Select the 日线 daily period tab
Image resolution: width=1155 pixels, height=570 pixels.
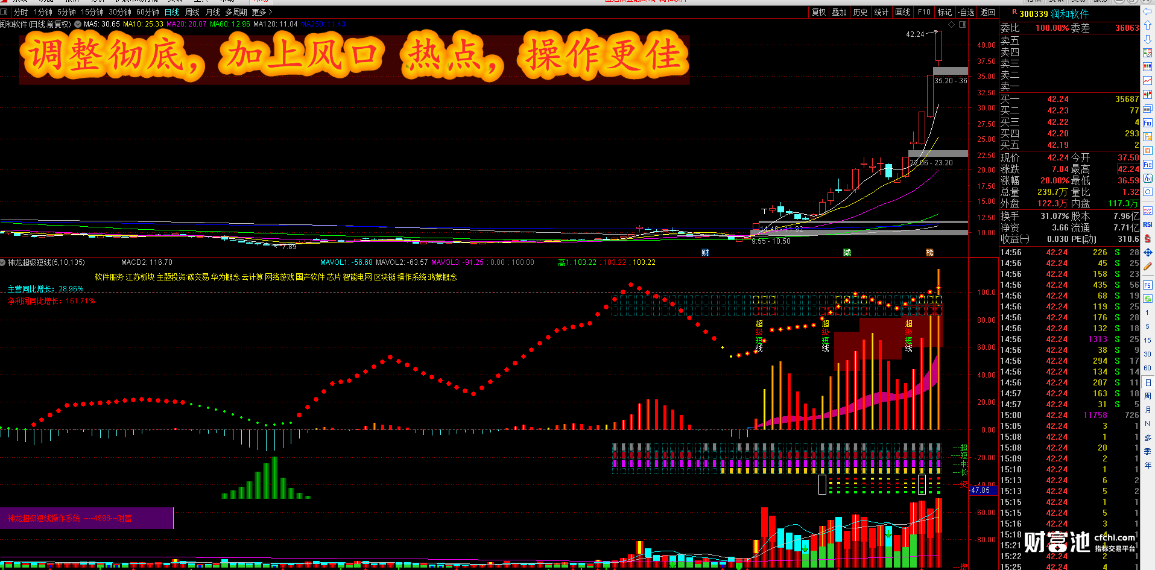172,12
